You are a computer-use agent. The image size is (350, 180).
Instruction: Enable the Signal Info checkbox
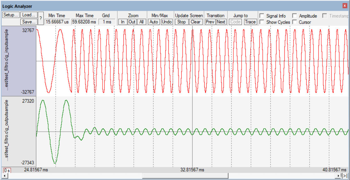[x=262, y=16]
